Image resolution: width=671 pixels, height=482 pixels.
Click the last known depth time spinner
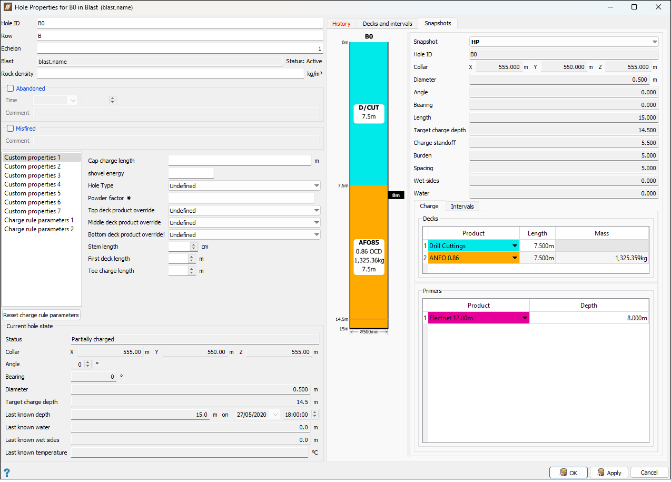[301, 415]
